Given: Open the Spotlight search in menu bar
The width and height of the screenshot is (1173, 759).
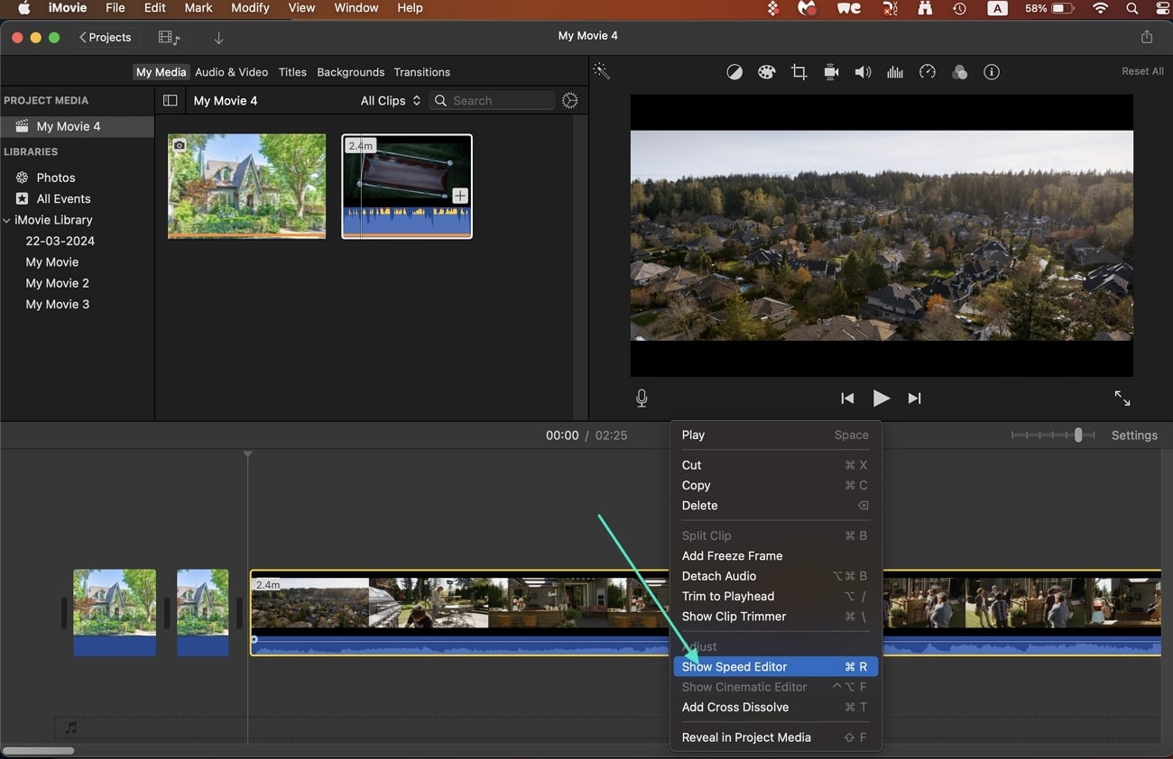Looking at the screenshot, I should click(x=1131, y=8).
